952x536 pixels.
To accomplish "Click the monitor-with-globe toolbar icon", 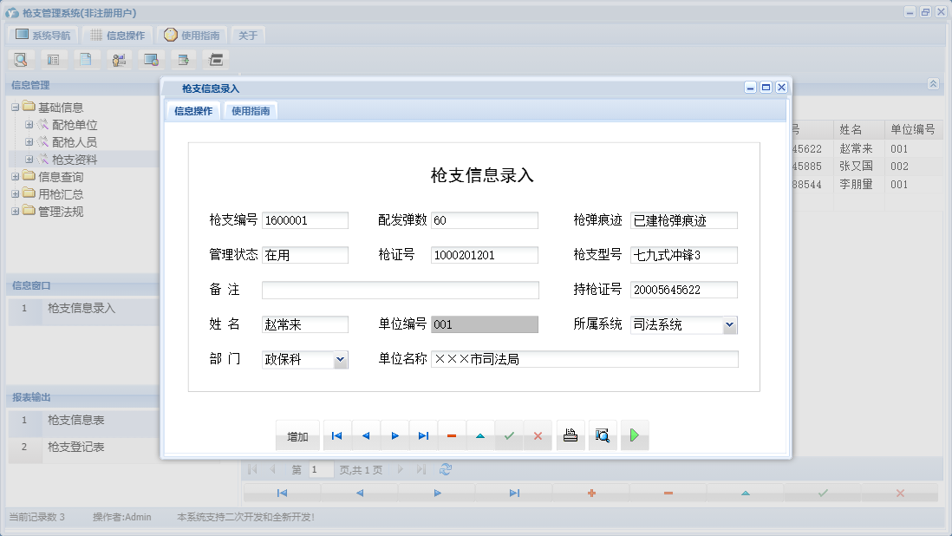I will [149, 59].
